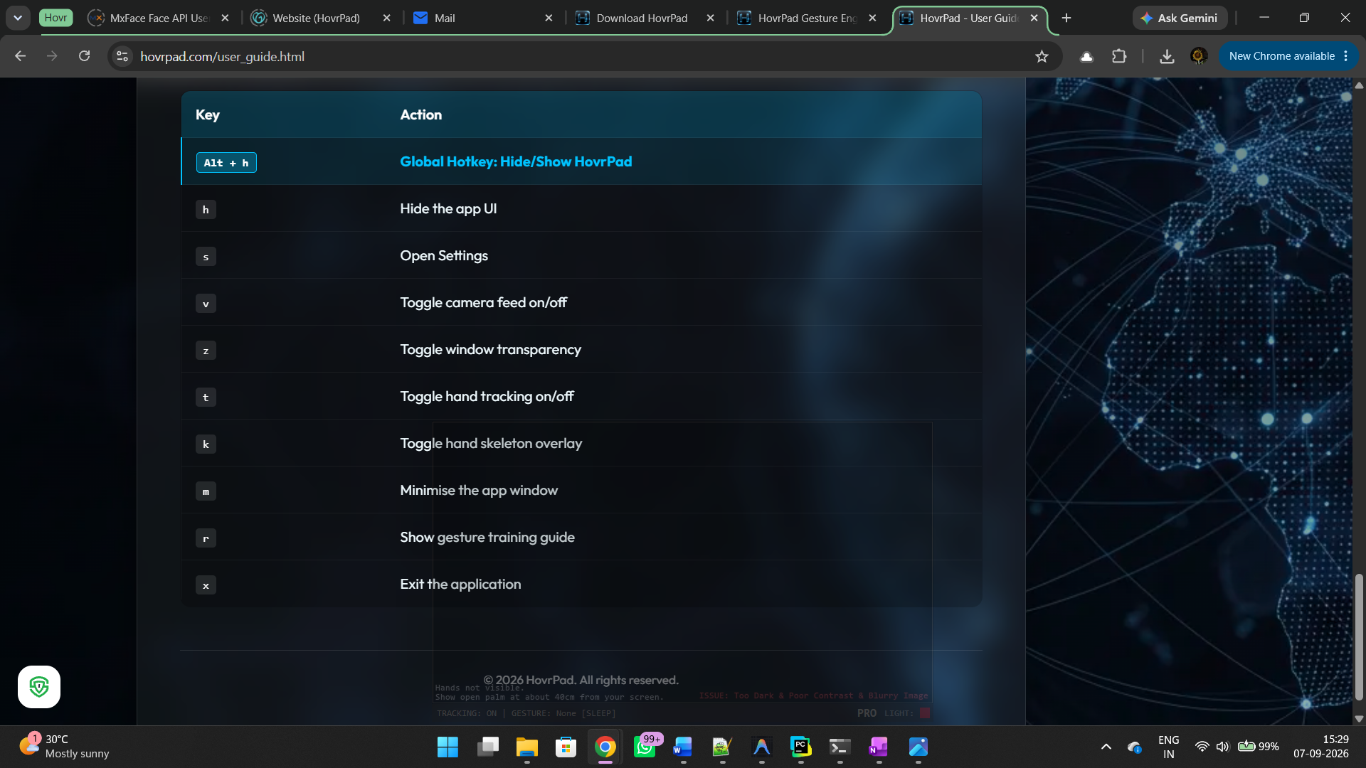Open File Explorer from the taskbar

tap(526, 747)
